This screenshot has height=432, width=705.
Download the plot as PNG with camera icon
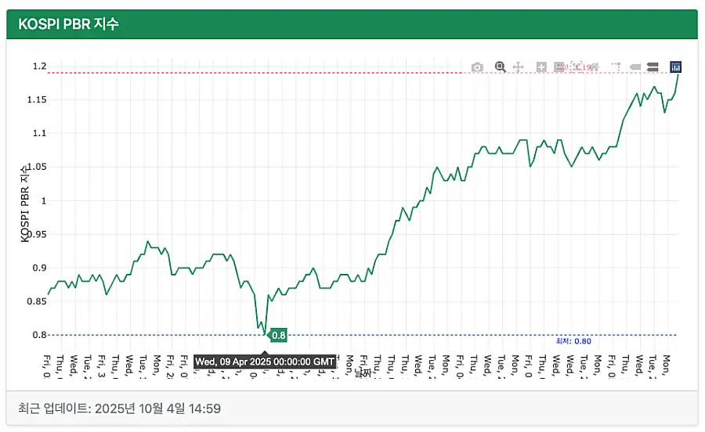click(477, 67)
